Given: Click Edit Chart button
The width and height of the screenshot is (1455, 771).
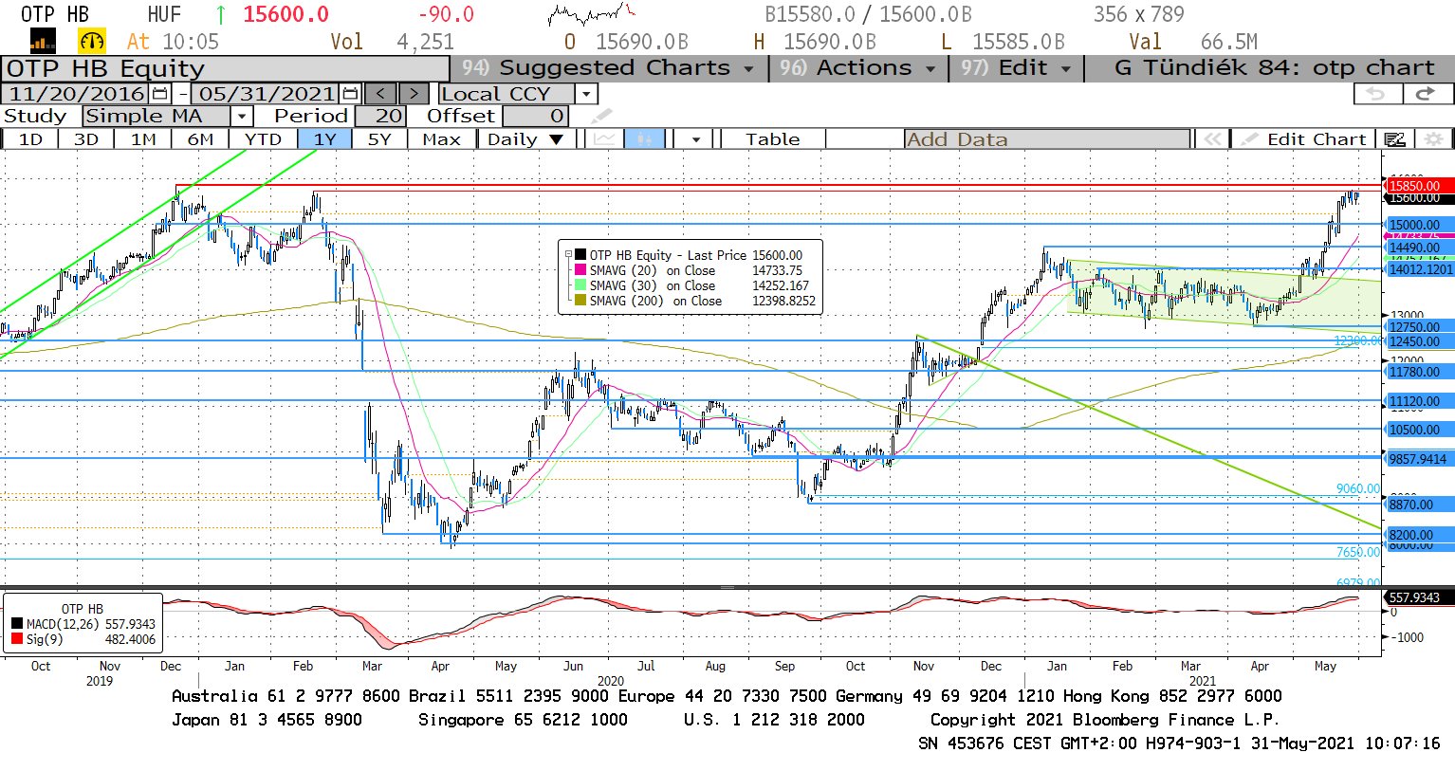Looking at the screenshot, I should (x=1304, y=139).
